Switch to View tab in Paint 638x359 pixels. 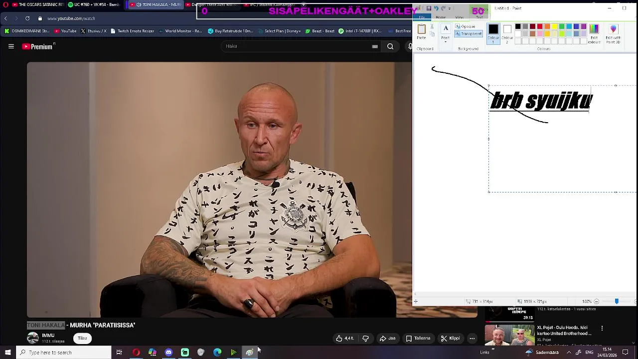(459, 17)
